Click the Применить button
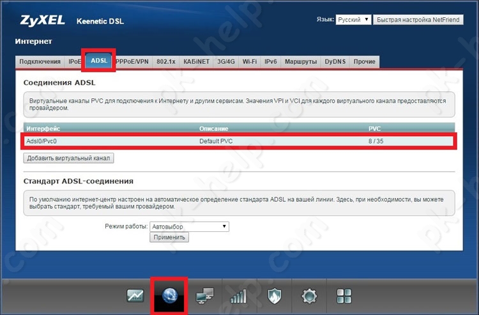 (169, 238)
